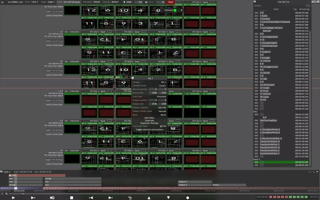The width and height of the screenshot is (320, 200).
Task: Click the brightness dot icon in top bar
Action: [x=124, y=2]
